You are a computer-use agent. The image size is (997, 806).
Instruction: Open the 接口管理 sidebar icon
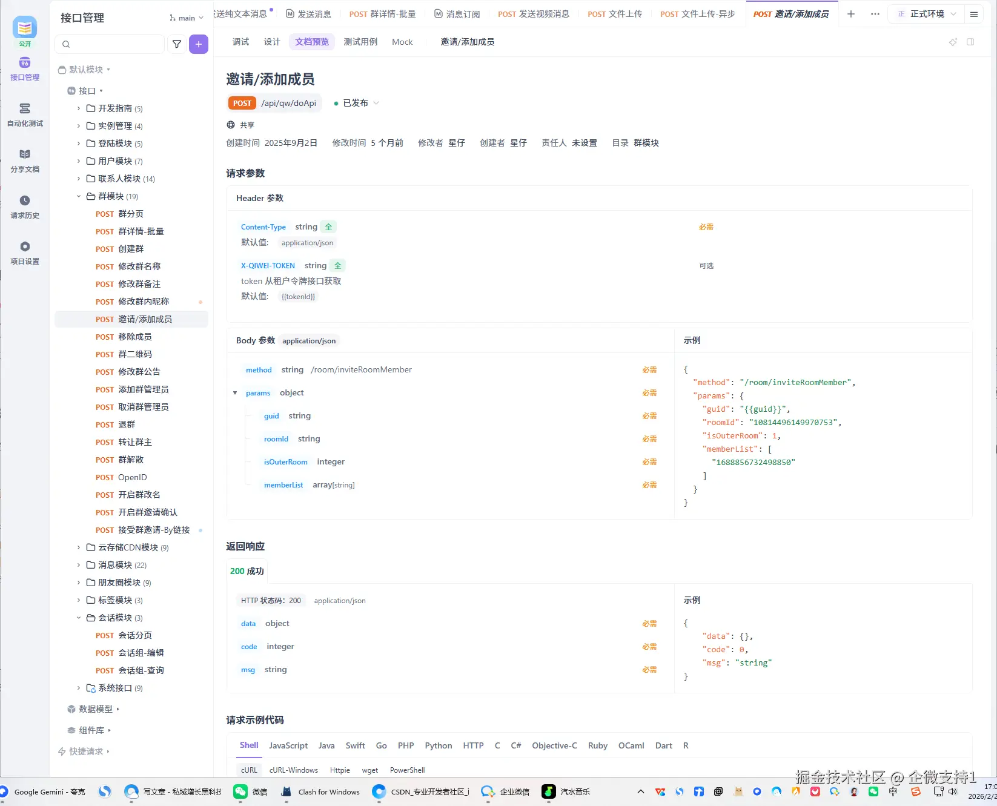point(25,69)
